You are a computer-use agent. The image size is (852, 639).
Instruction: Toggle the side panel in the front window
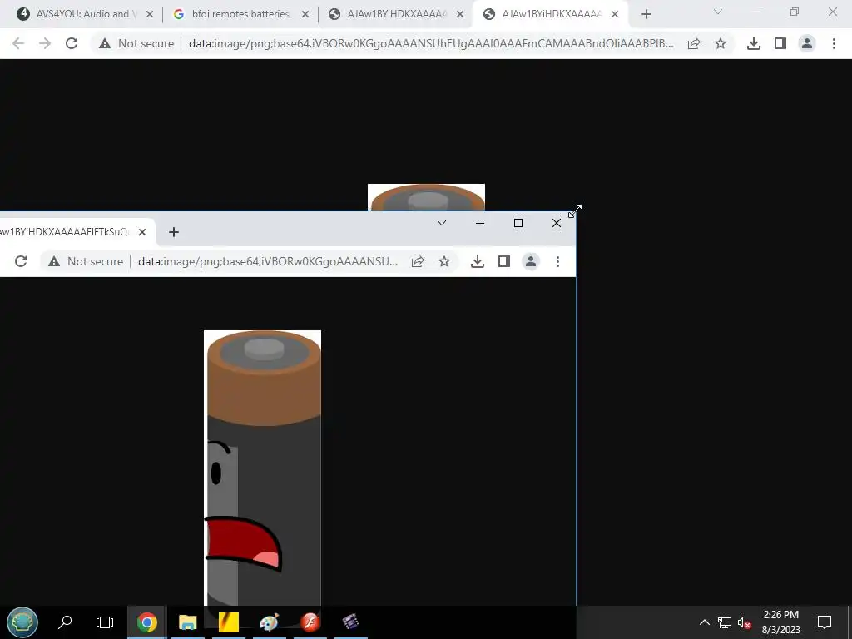(x=503, y=261)
